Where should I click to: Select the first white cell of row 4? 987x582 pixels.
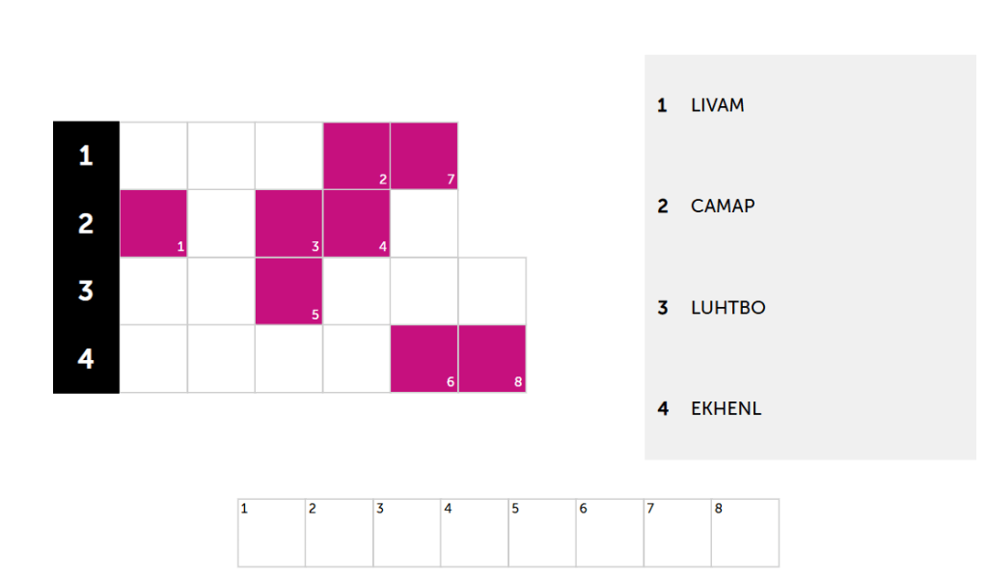(x=153, y=358)
